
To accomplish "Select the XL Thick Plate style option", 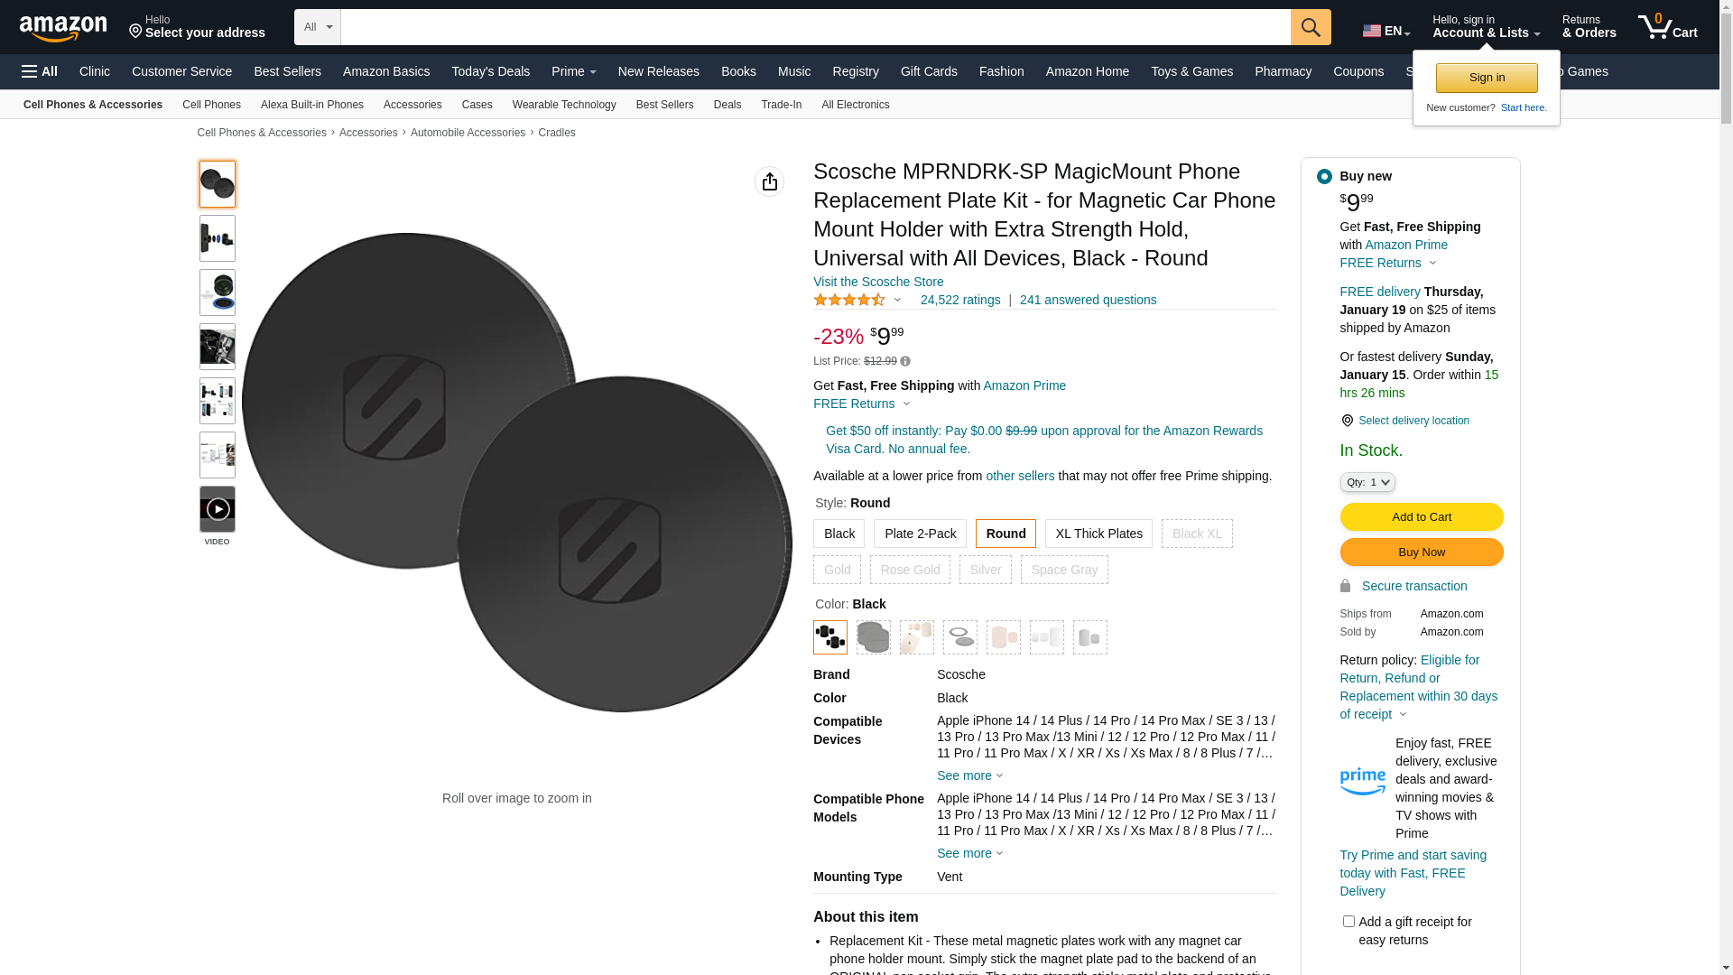I will (x=1098, y=534).
